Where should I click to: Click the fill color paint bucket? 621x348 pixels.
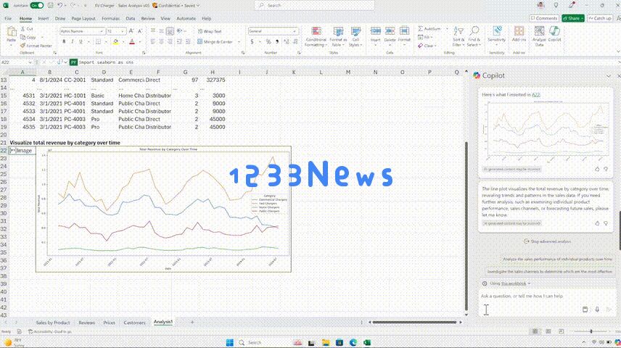[x=115, y=41]
